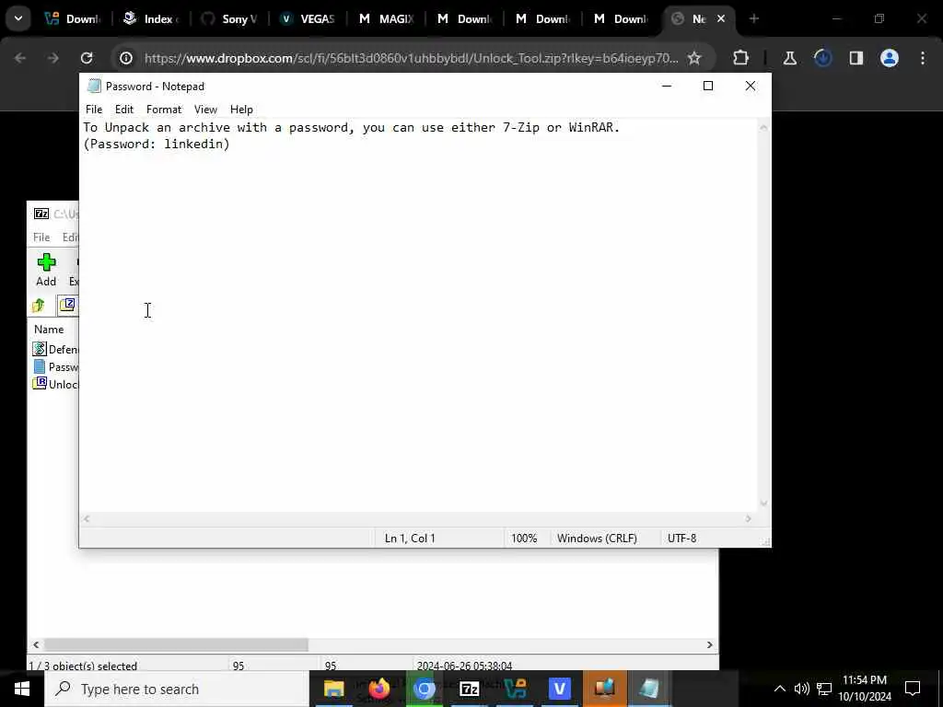
Task: Show hidden system tray icons
Action: 779,689
